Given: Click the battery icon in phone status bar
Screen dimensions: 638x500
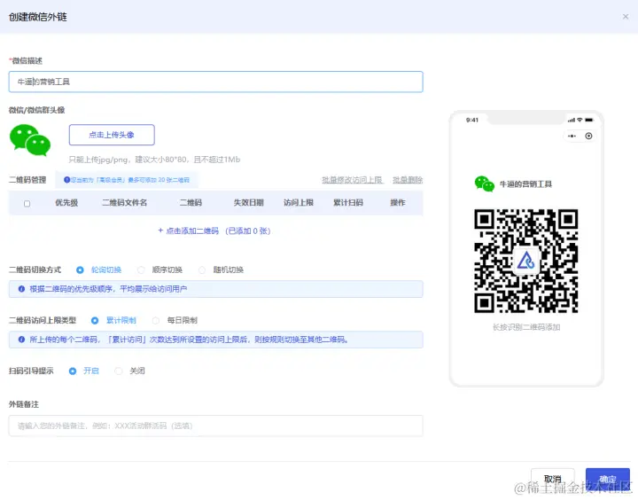Looking at the screenshot, I should pyautogui.click(x=589, y=120).
